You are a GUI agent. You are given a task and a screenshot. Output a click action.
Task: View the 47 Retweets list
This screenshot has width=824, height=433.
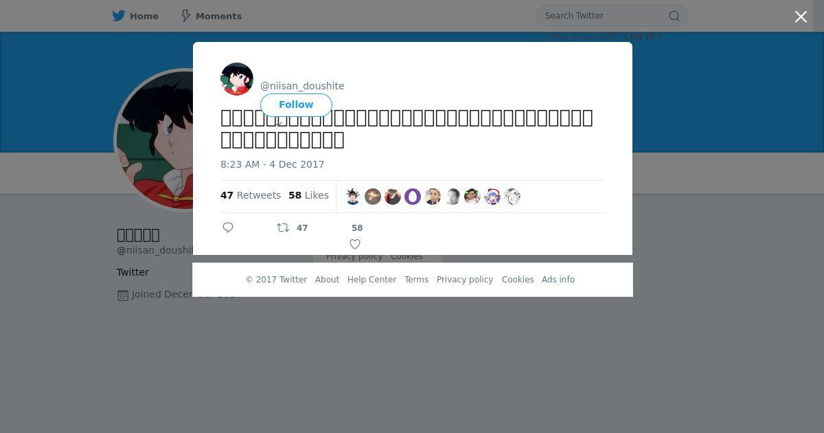pos(251,195)
